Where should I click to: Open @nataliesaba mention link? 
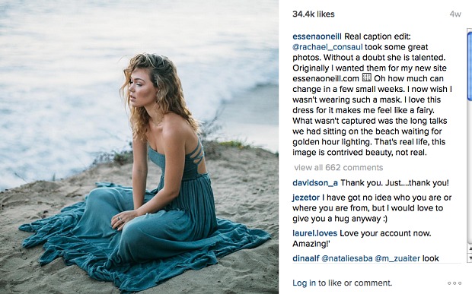click(x=347, y=258)
